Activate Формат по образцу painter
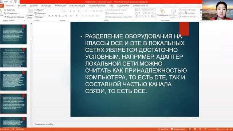The height and width of the screenshot is (131, 233). 14,17
